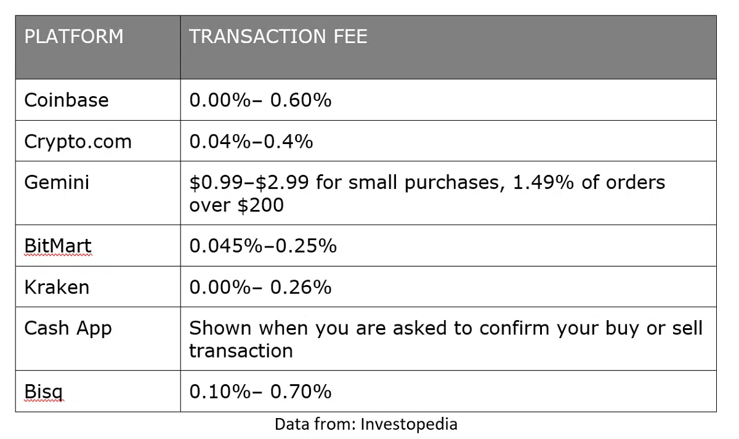
Task: Select the Kraken platform cell
Action: (57, 287)
